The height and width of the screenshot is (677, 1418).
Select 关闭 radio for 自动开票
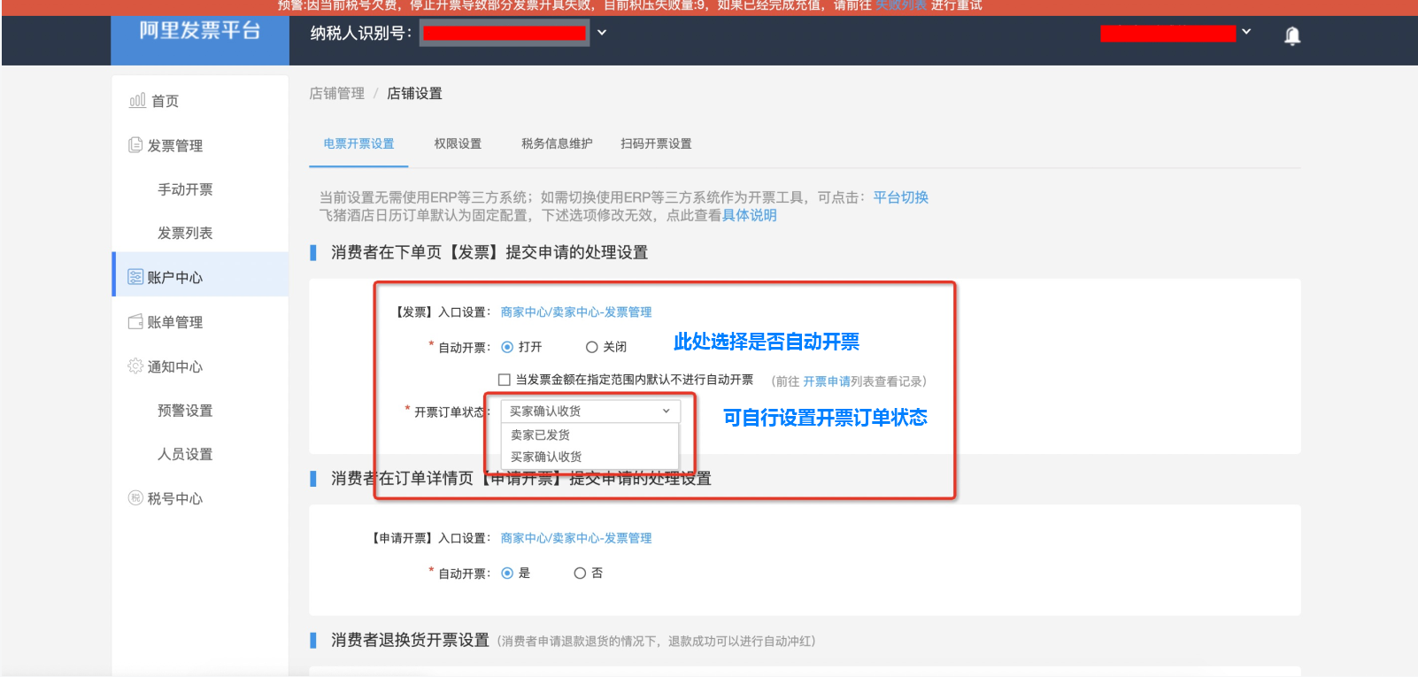click(x=592, y=347)
